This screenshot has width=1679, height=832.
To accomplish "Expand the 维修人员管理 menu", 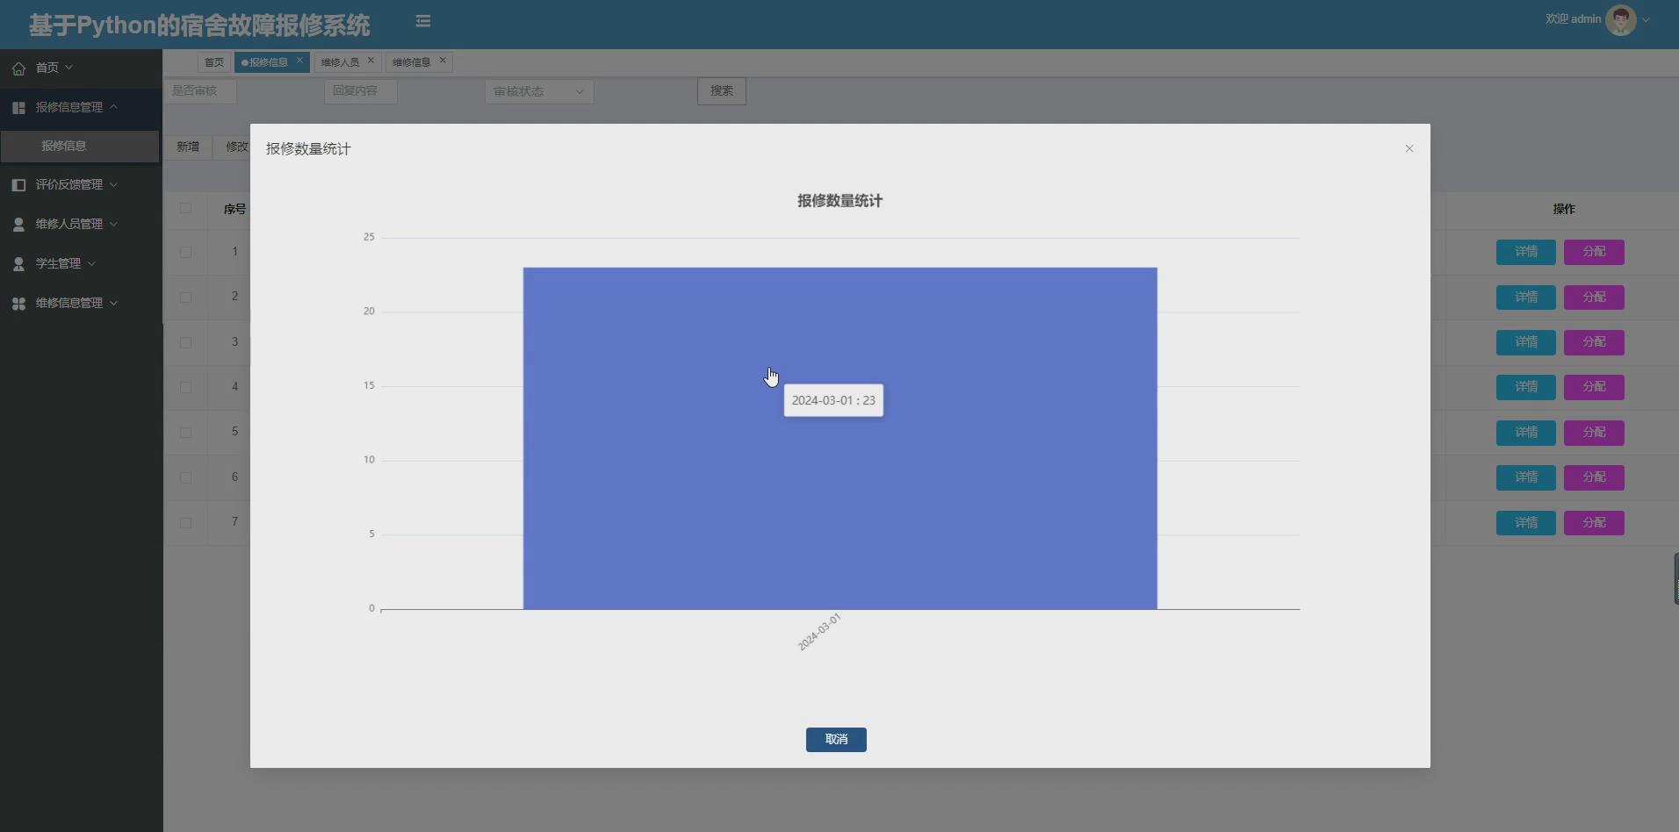I will click(x=81, y=224).
